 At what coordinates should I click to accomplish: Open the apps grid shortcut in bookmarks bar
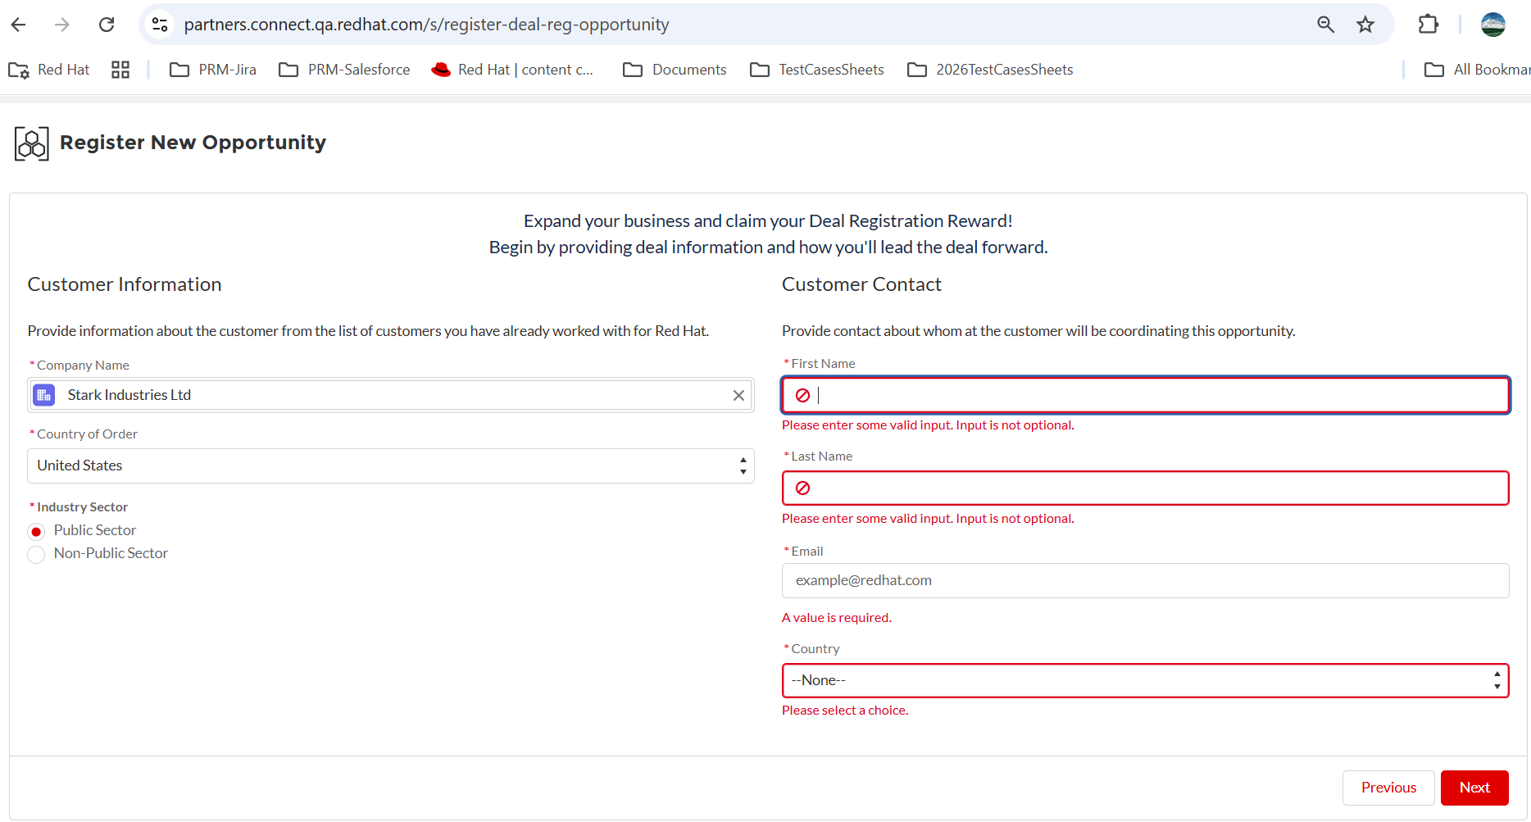click(120, 70)
